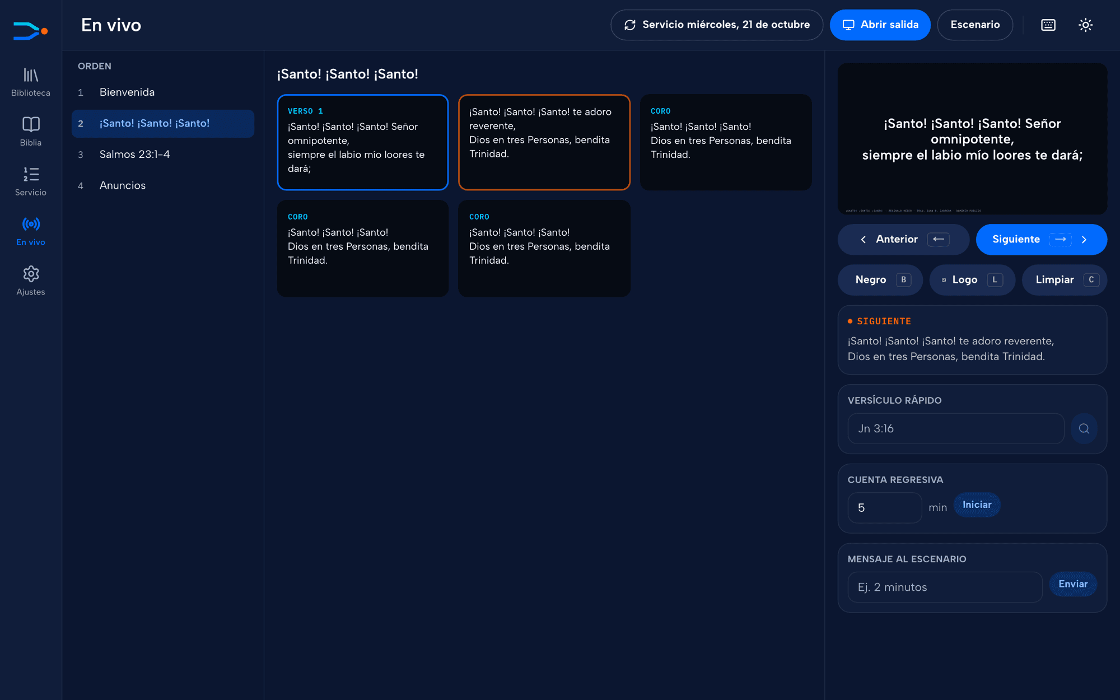The width and height of the screenshot is (1120, 700).
Task: Advance to next slide with Siguiente
Action: click(x=1042, y=240)
